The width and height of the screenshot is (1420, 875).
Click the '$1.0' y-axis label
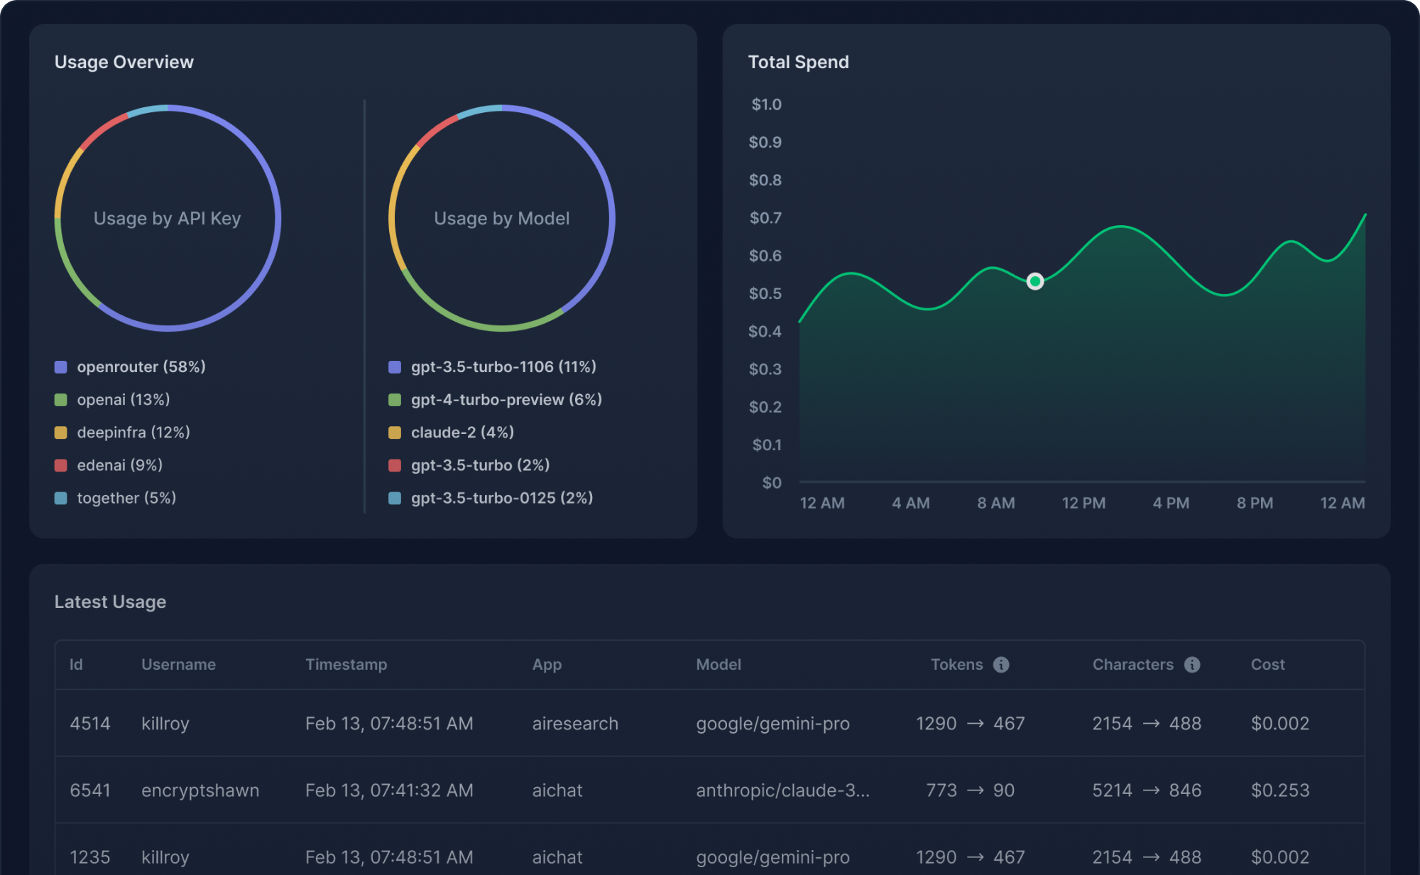pos(766,104)
